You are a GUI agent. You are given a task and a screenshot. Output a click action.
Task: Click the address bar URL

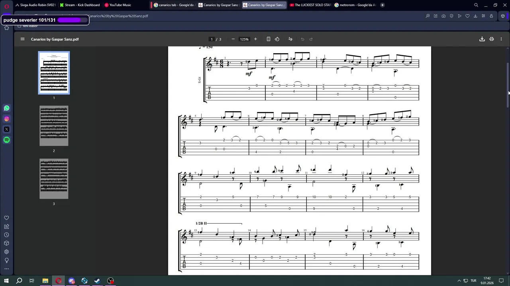118,16
